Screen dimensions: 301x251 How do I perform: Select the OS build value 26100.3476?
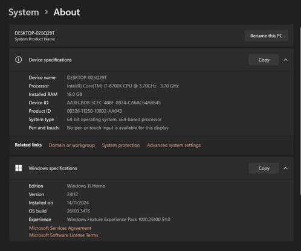[79, 211]
